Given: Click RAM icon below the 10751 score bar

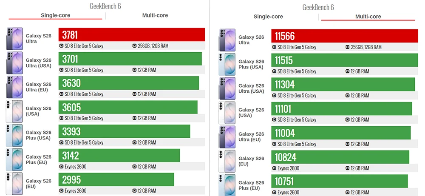Looking at the screenshot, I should tap(347, 192).
